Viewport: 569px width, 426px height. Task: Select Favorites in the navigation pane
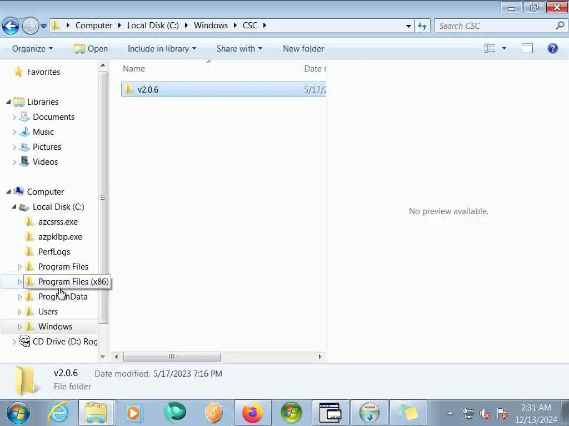coord(43,72)
